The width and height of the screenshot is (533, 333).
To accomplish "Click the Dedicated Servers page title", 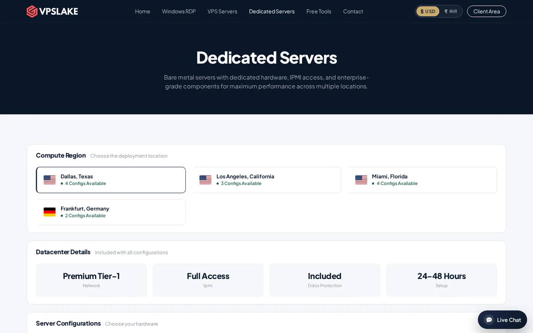I will (x=266, y=57).
